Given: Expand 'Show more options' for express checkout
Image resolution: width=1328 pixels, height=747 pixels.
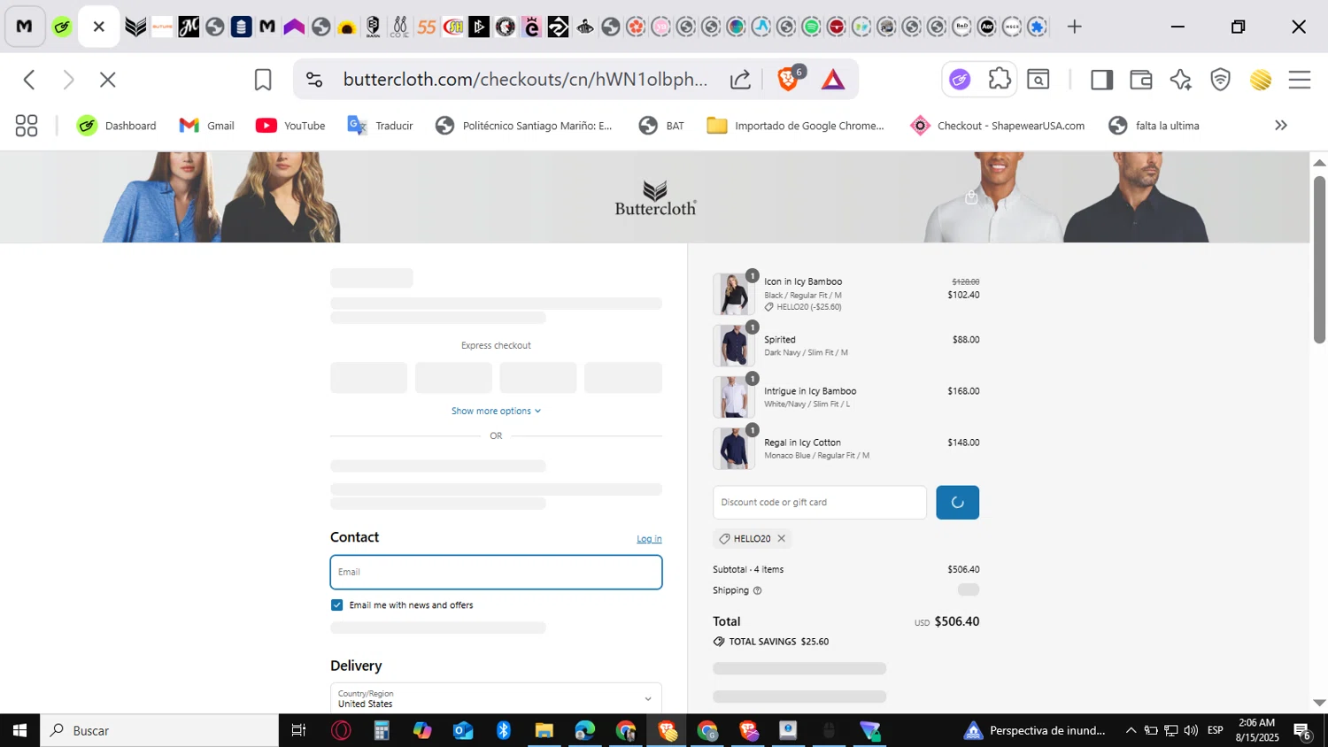Looking at the screenshot, I should [496, 411].
